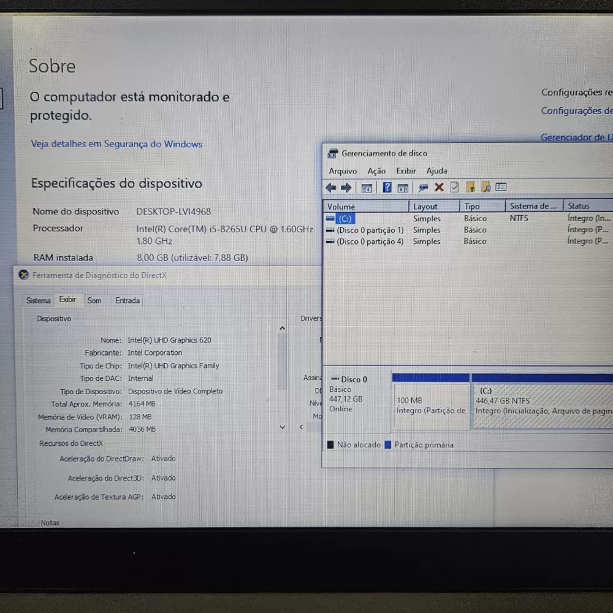Sort by the Status column header

point(588,205)
